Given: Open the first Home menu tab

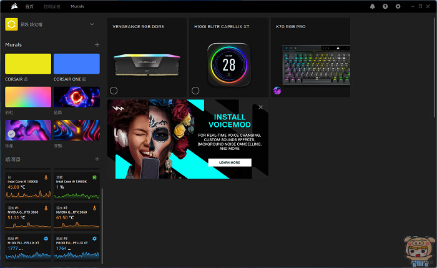Looking at the screenshot, I should [29, 6].
